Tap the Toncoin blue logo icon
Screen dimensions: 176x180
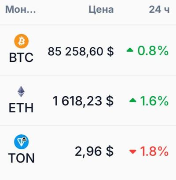[22, 142]
